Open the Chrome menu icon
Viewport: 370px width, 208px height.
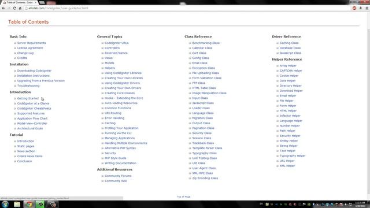pyautogui.click(x=367, y=8)
